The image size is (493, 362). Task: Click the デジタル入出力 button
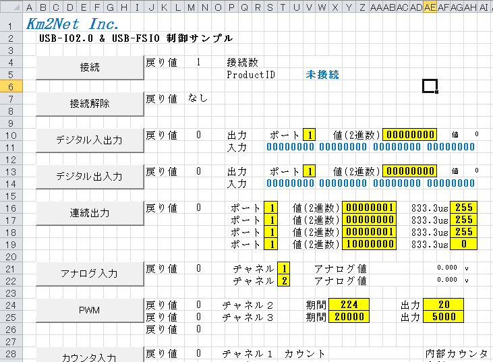90,140
